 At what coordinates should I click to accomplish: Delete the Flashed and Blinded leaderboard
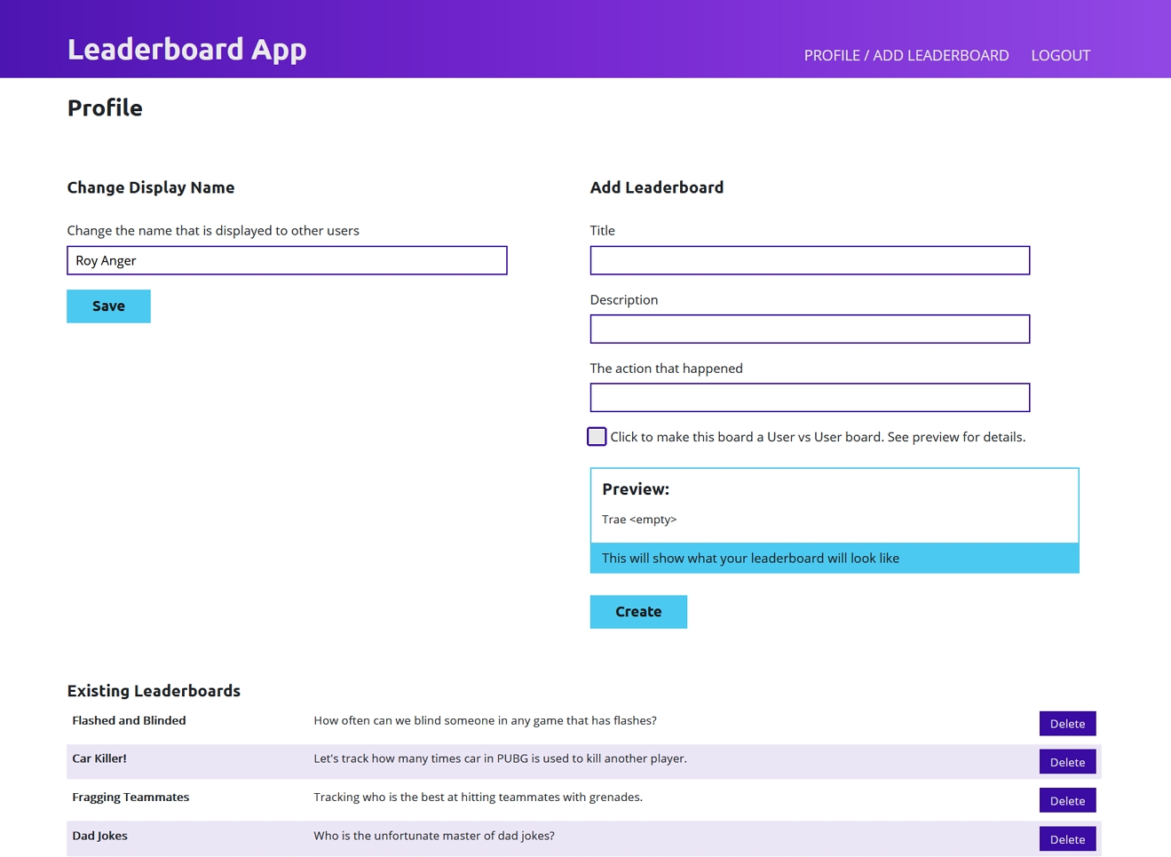(x=1067, y=724)
